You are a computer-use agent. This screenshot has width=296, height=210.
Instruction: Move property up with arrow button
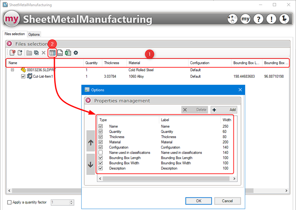[x=91, y=141]
